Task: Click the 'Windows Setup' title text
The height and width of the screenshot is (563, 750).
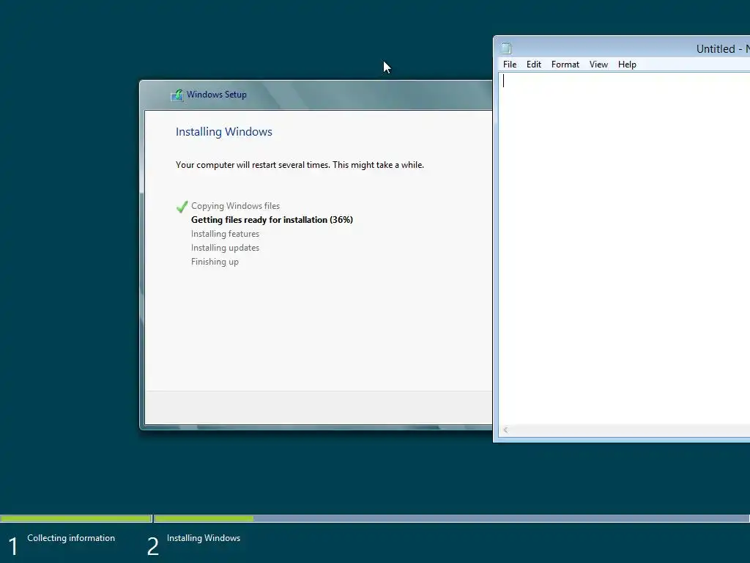Action: coord(217,95)
